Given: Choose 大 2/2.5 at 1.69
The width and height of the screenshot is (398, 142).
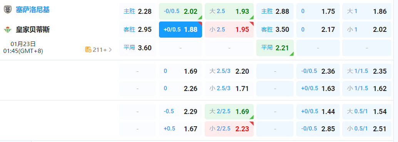Looking at the screenshot, I should pos(229,112).
